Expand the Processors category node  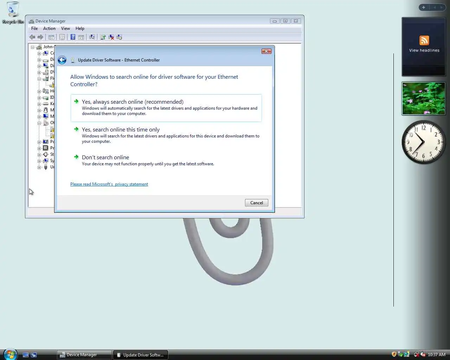(x=39, y=148)
